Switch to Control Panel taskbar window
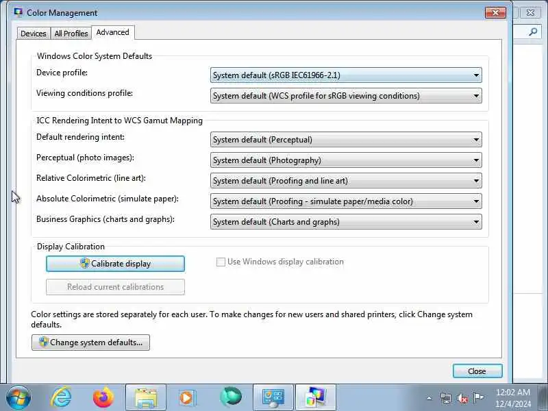Image resolution: width=548 pixels, height=411 pixels. point(273,397)
